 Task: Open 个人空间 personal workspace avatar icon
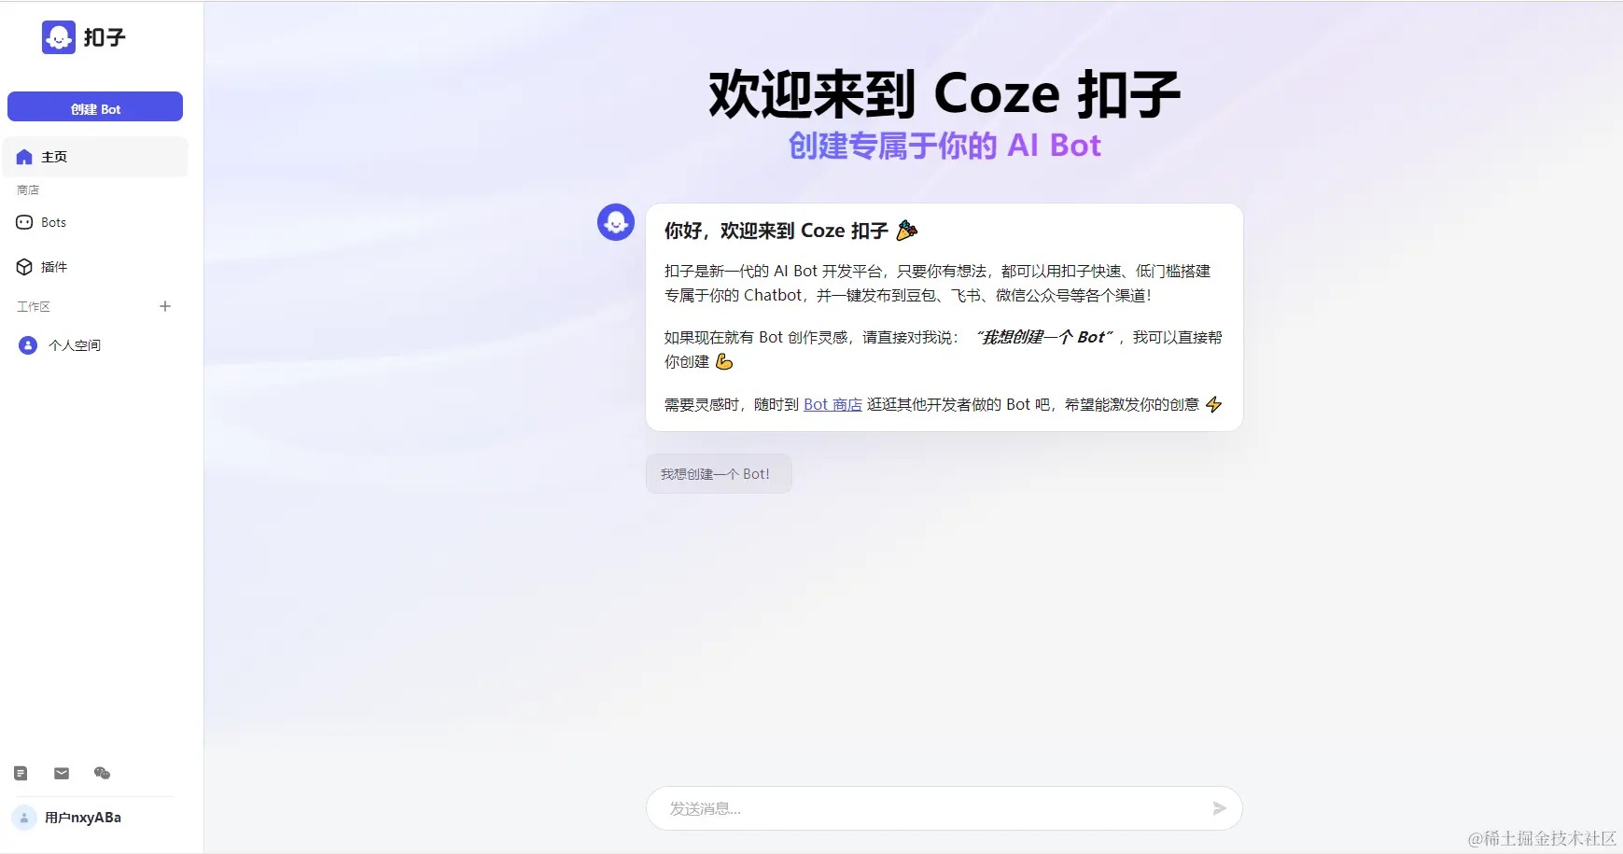point(26,345)
